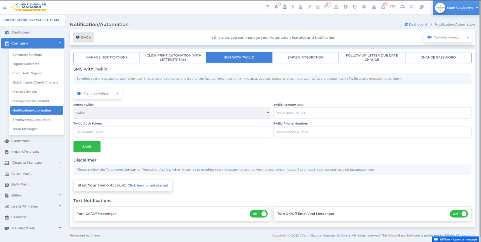The height and width of the screenshot is (242, 481).
Task: Click here to get started with Twilio
Action: point(148,185)
